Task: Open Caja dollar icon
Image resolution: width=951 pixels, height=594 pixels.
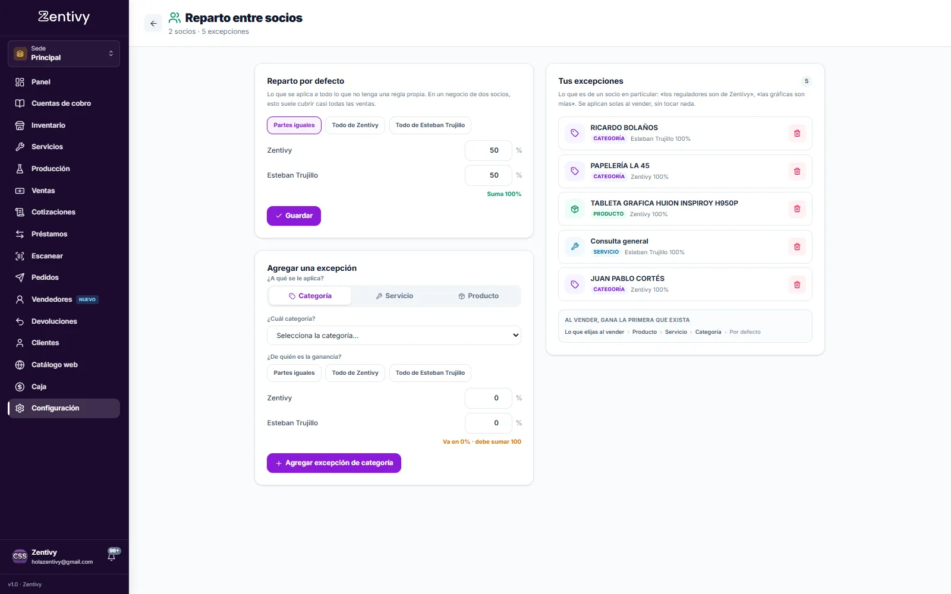Action: [20, 387]
